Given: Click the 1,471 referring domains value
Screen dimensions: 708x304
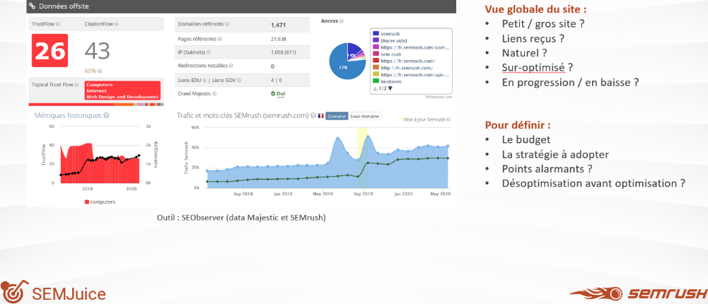Looking at the screenshot, I should point(278,25).
